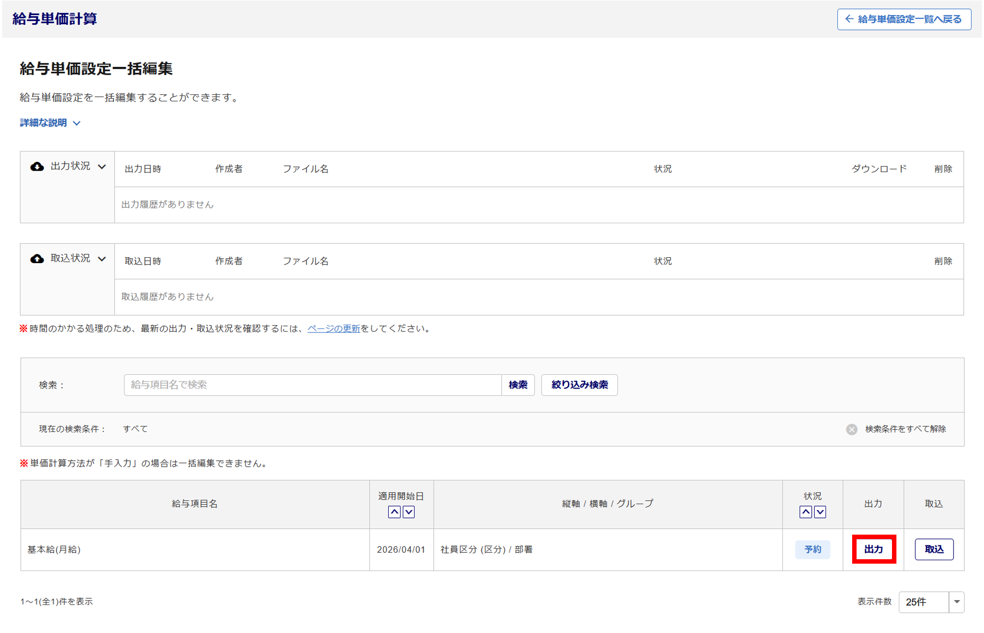Image resolution: width=984 pixels, height=633 pixels.
Task: Click the ページの更新 link
Action: (334, 329)
